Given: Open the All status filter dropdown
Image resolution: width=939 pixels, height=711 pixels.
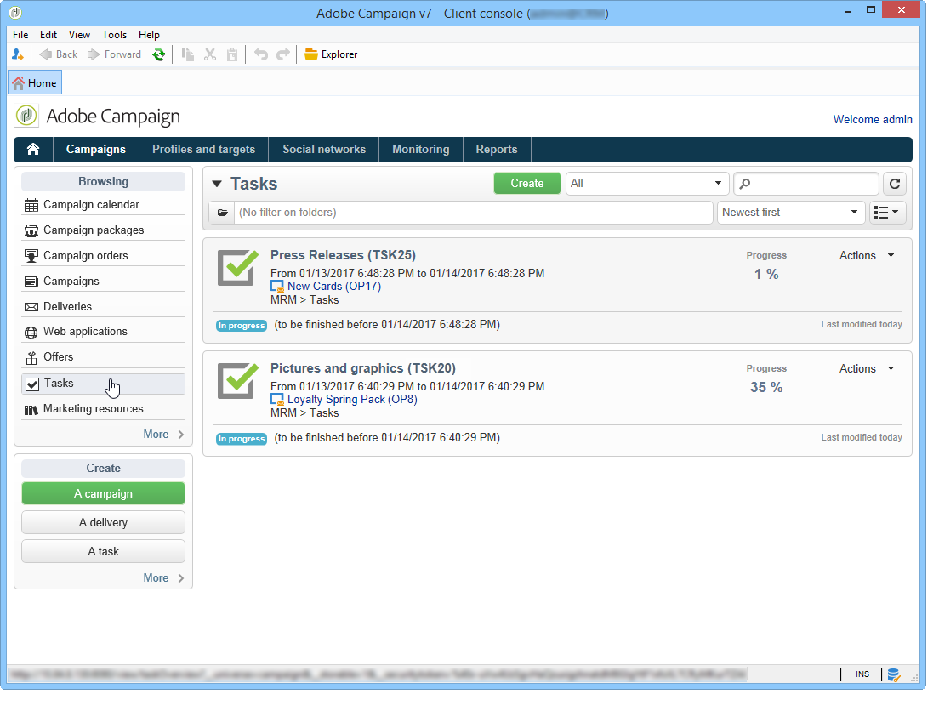Looking at the screenshot, I should coord(646,184).
